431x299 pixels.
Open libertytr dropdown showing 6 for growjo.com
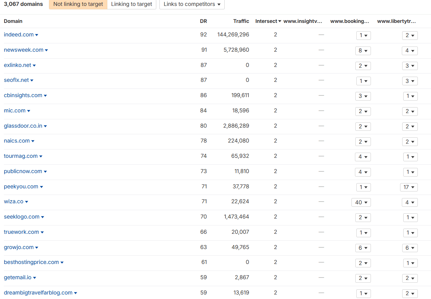[410, 248]
